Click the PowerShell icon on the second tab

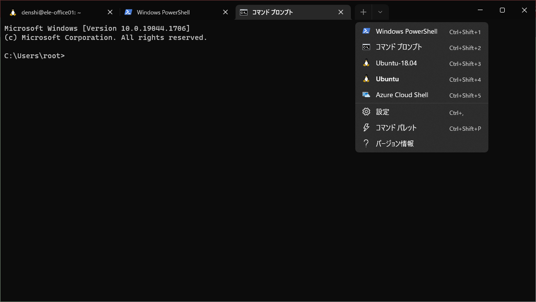128,13
